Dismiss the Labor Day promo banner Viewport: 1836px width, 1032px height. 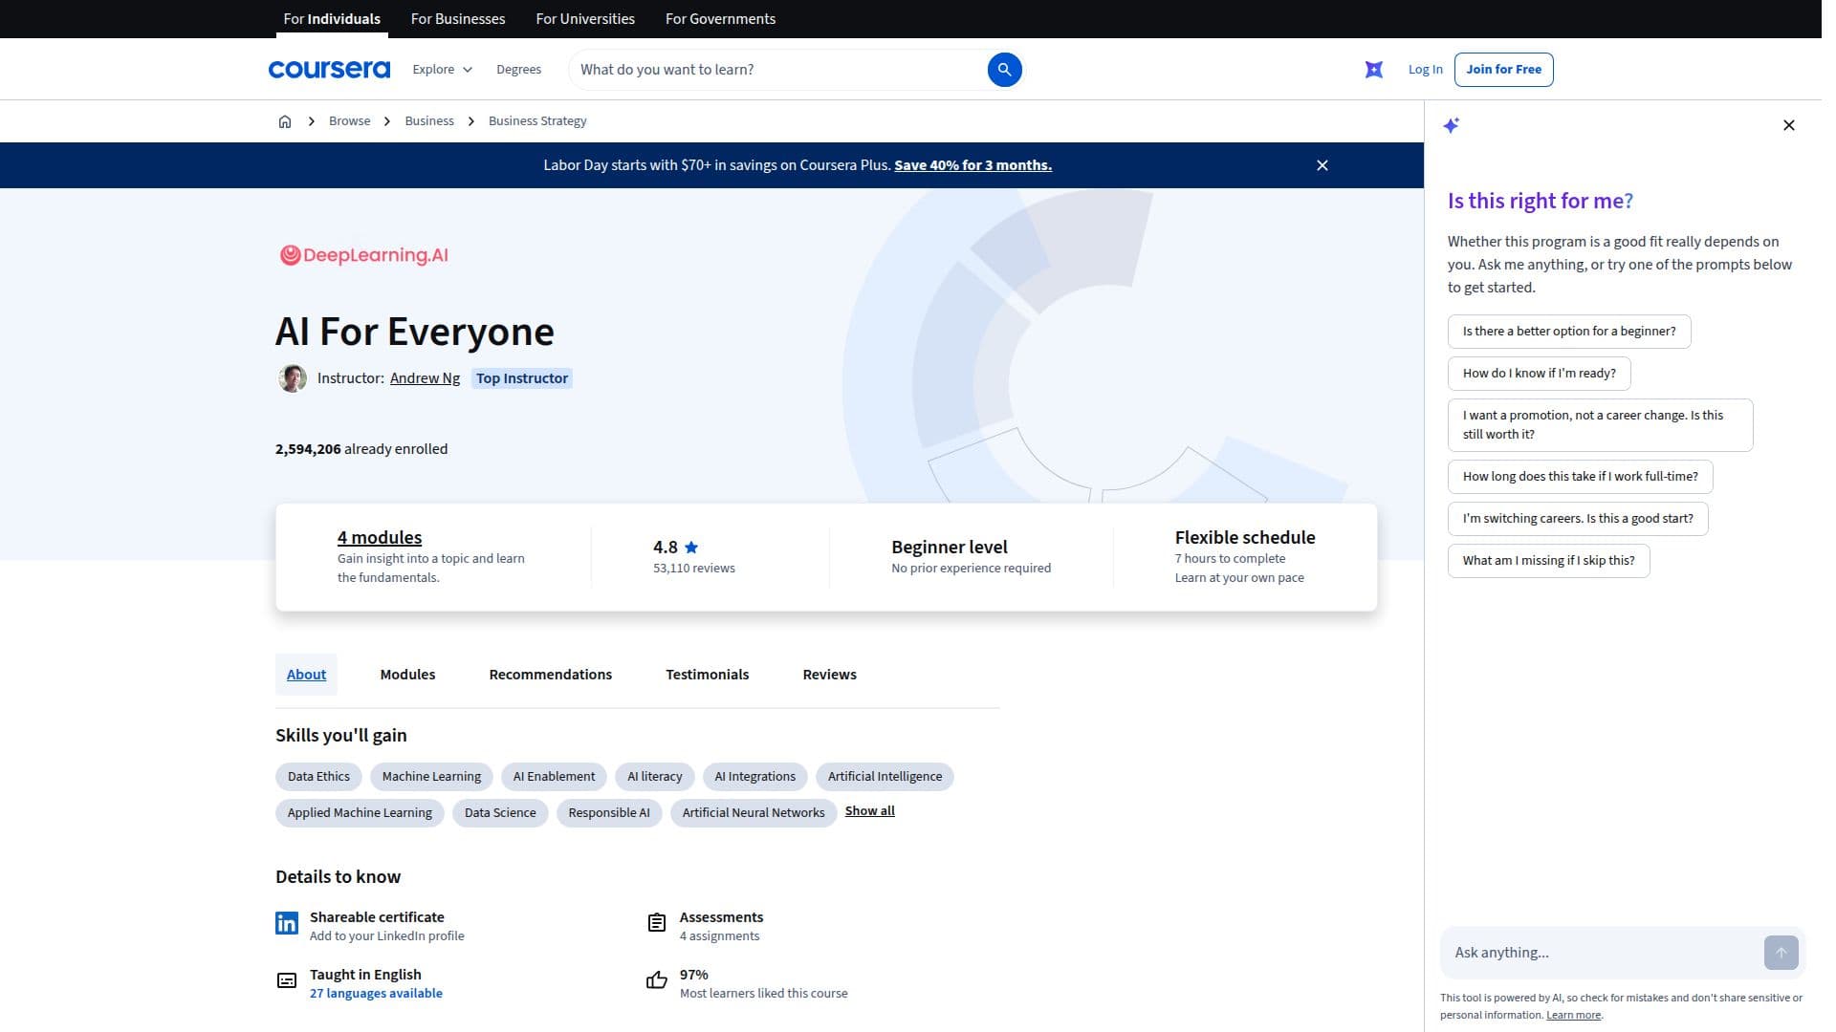[x=1322, y=165]
